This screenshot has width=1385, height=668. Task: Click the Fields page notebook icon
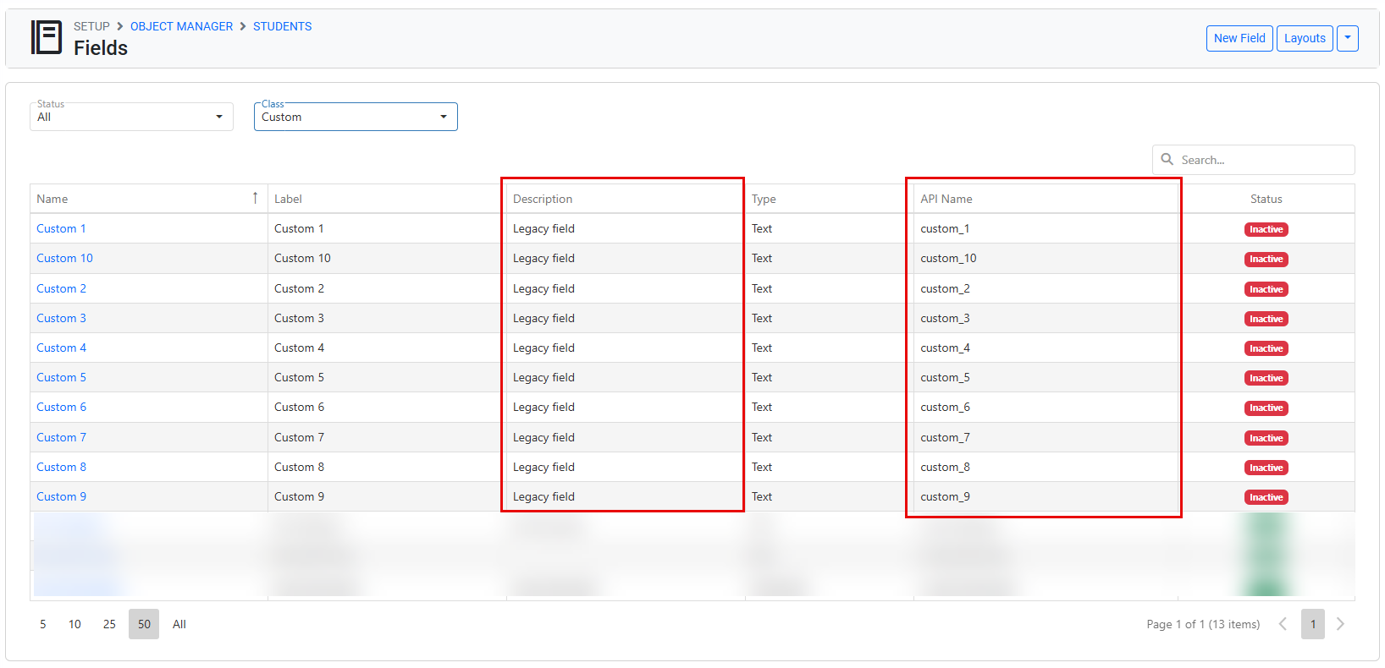[46, 38]
